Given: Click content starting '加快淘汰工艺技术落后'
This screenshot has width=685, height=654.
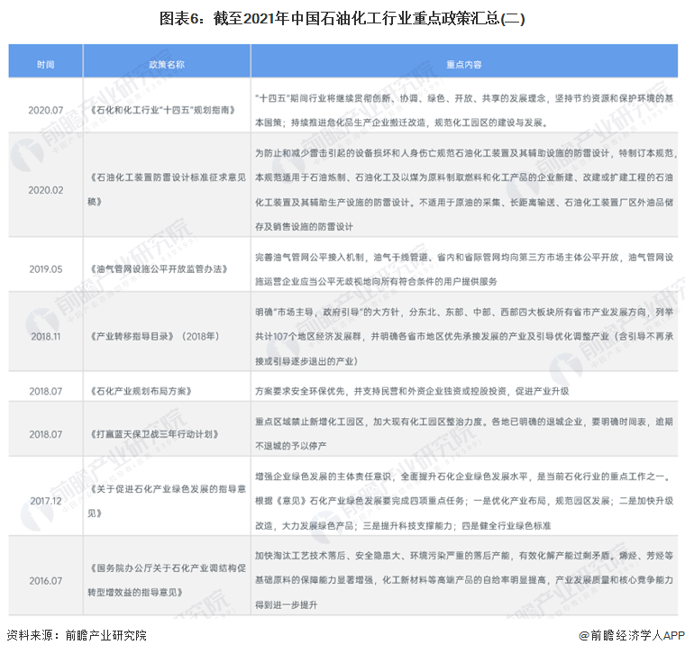Looking at the screenshot, I should click(464, 580).
